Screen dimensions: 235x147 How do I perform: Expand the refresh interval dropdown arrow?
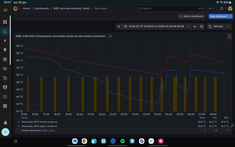pyautogui.click(x=229, y=26)
